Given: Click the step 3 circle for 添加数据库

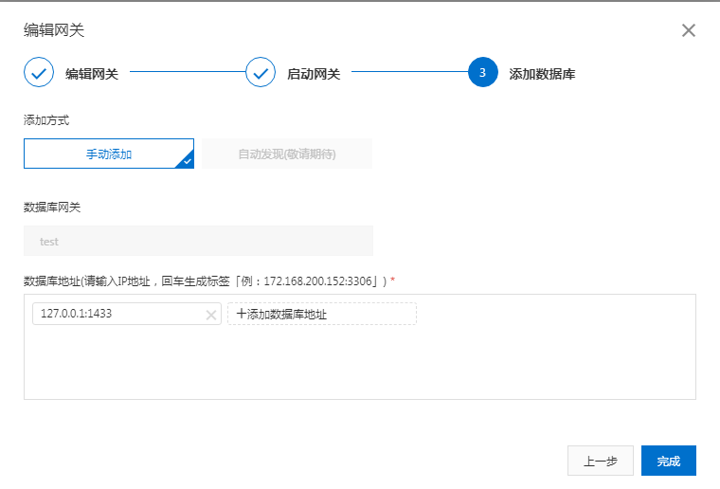Looking at the screenshot, I should tap(482, 72).
